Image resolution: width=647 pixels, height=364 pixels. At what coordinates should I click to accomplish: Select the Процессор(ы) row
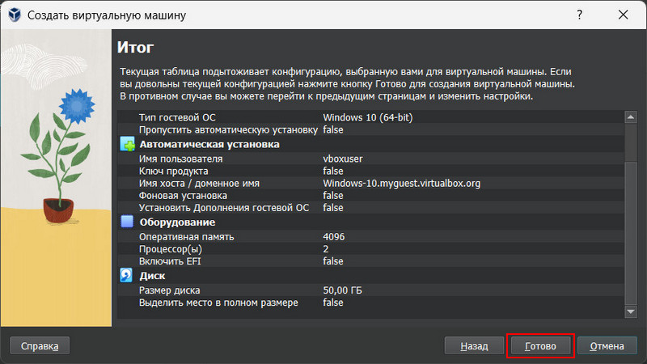click(370, 249)
